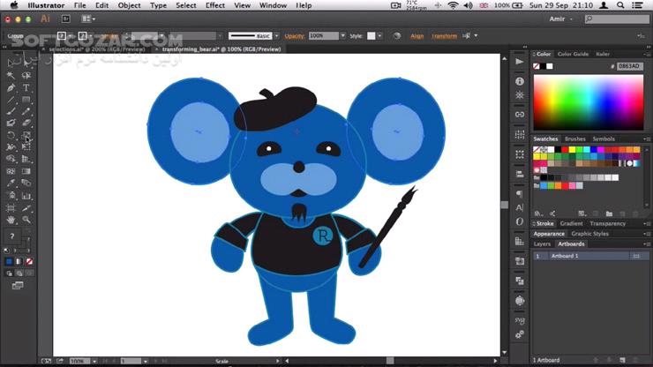This screenshot has height=367, width=653.
Task: Toggle Draw Behind mode
Action: 19,273
